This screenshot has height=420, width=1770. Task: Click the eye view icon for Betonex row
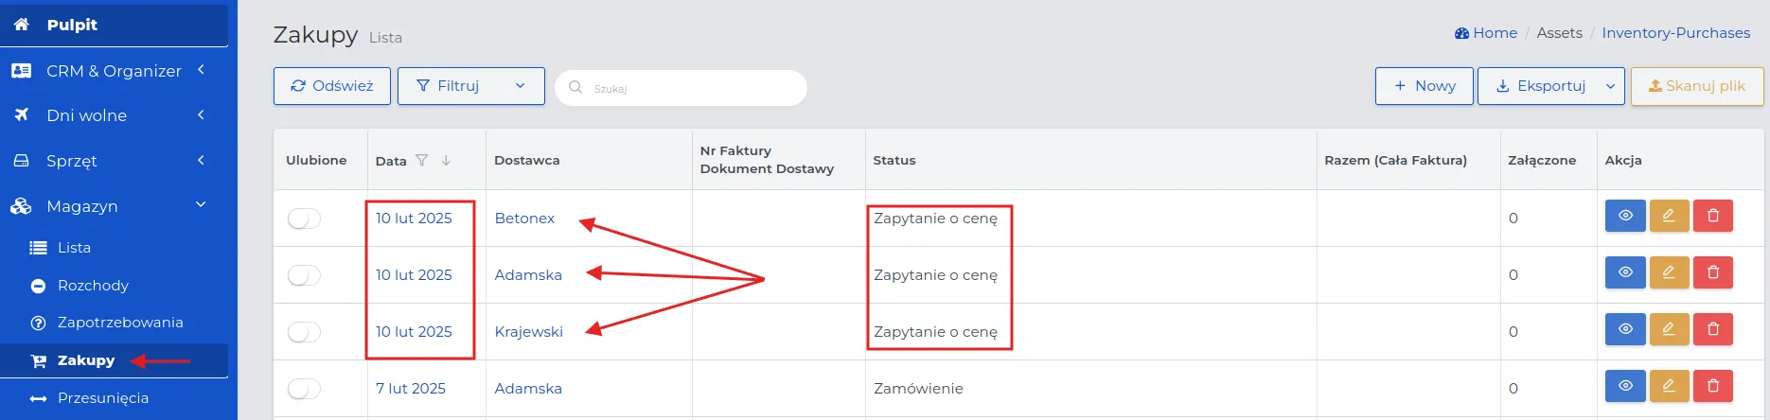click(x=1625, y=216)
